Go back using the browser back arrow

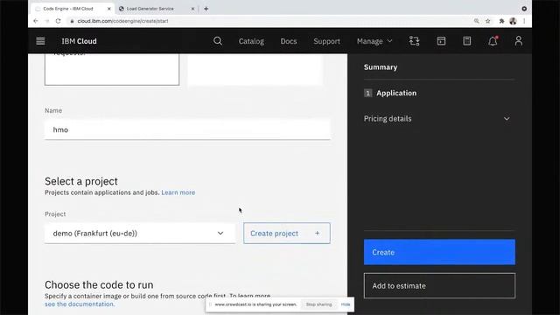(x=35, y=21)
